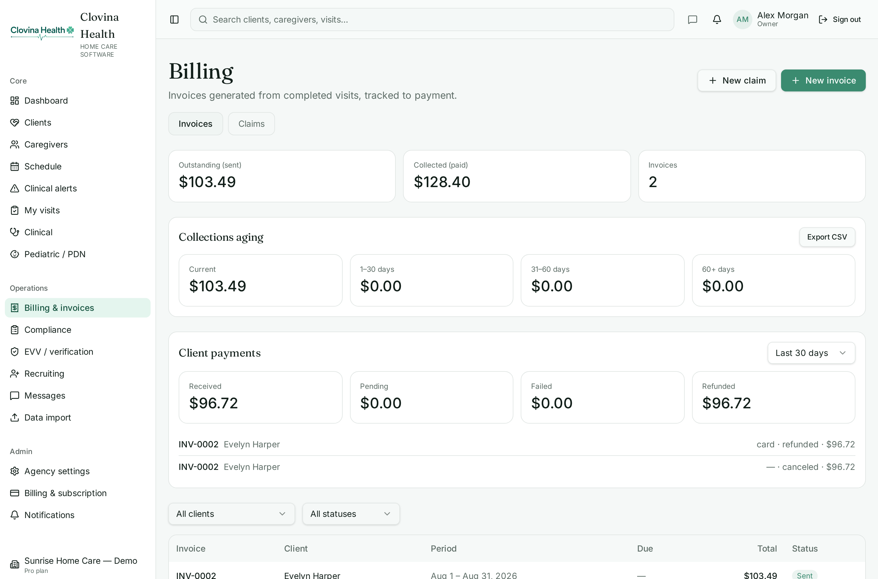Click the Clients heart icon

tap(14, 123)
